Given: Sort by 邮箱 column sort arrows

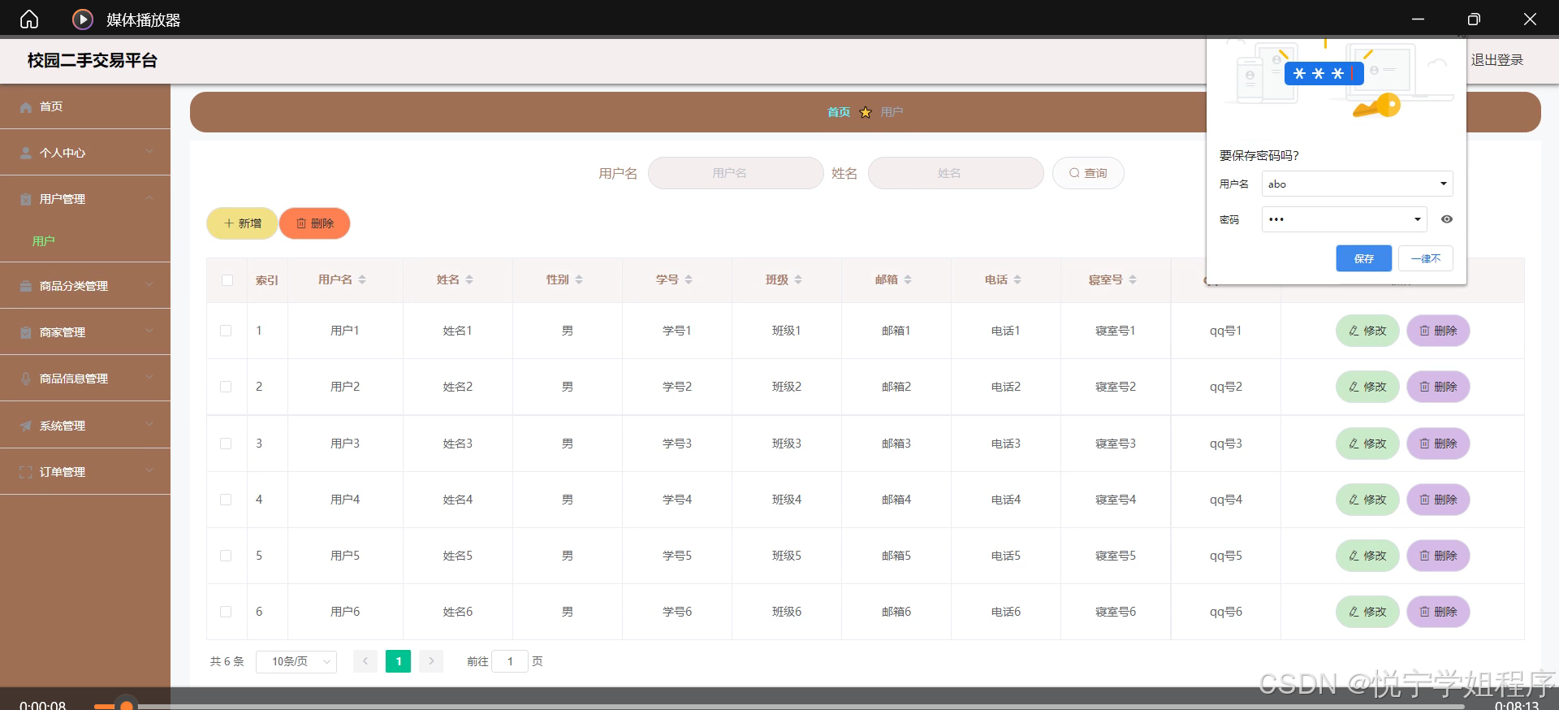Looking at the screenshot, I should tap(908, 279).
